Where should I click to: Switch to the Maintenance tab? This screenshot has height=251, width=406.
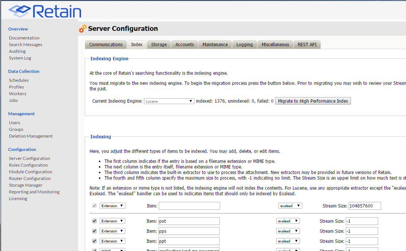215,45
